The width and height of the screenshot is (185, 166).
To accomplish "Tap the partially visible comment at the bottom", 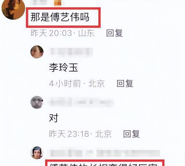I will coord(104,165).
